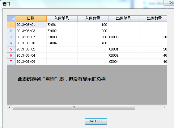
Task: Click the 出库数量 cell in CK004 row
Action: (153, 62)
